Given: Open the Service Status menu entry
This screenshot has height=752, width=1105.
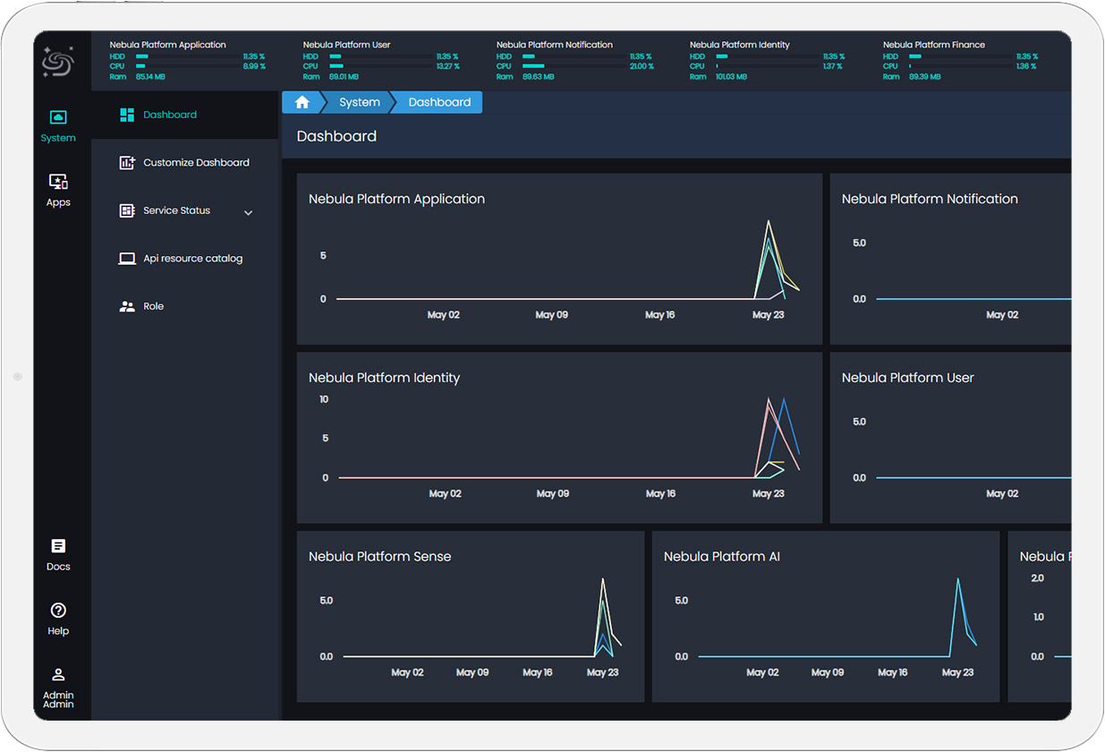Looking at the screenshot, I should (176, 210).
